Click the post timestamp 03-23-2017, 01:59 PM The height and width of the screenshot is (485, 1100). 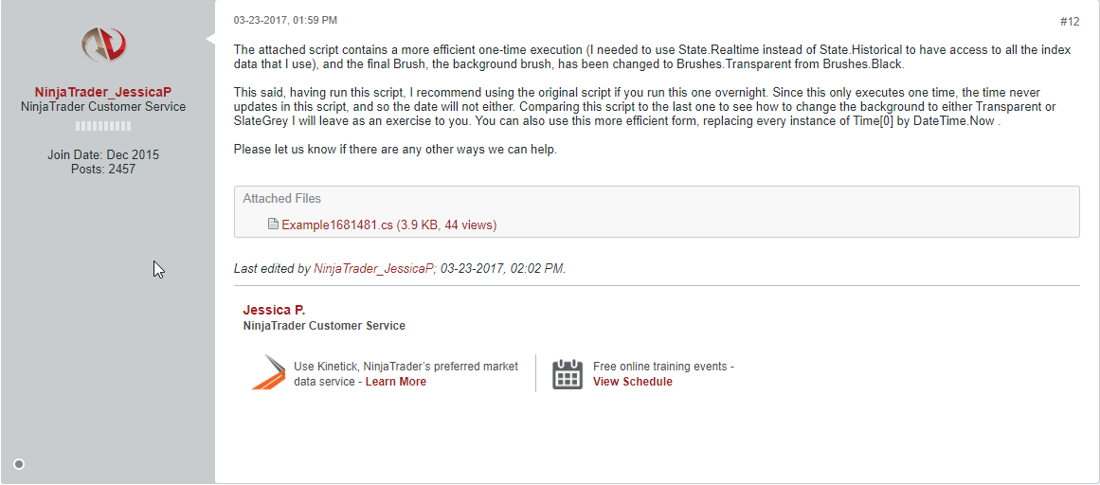pos(285,20)
